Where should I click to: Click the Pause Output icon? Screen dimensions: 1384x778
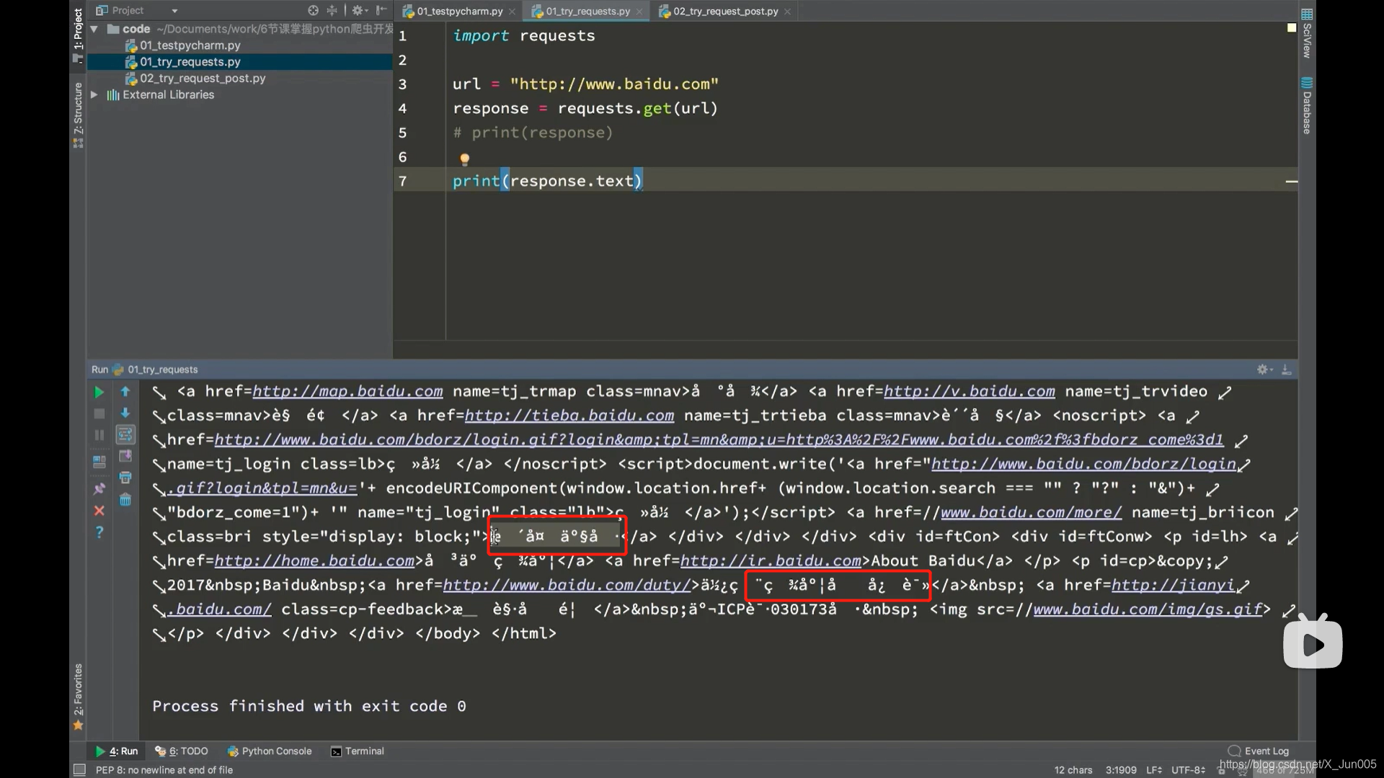(99, 435)
